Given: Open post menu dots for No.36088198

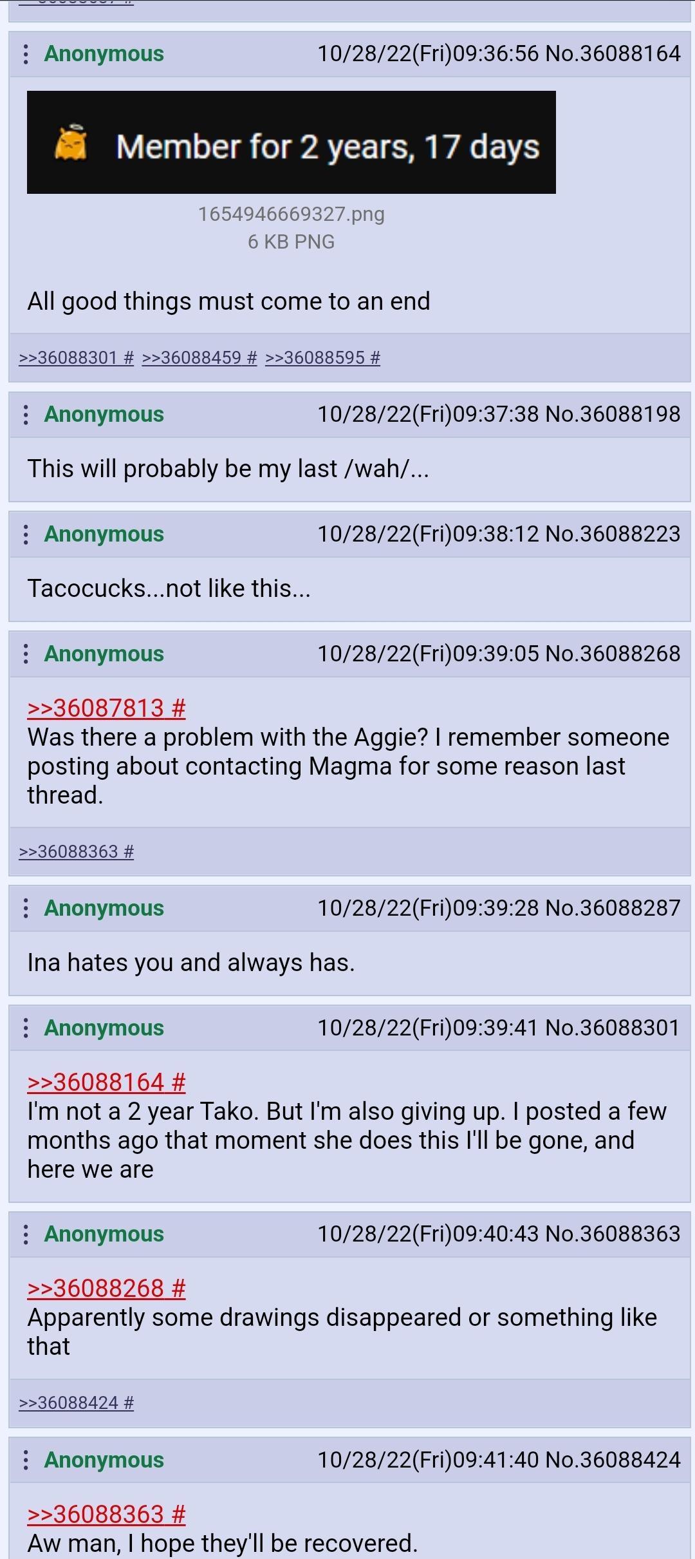Looking at the screenshot, I should [x=25, y=414].
